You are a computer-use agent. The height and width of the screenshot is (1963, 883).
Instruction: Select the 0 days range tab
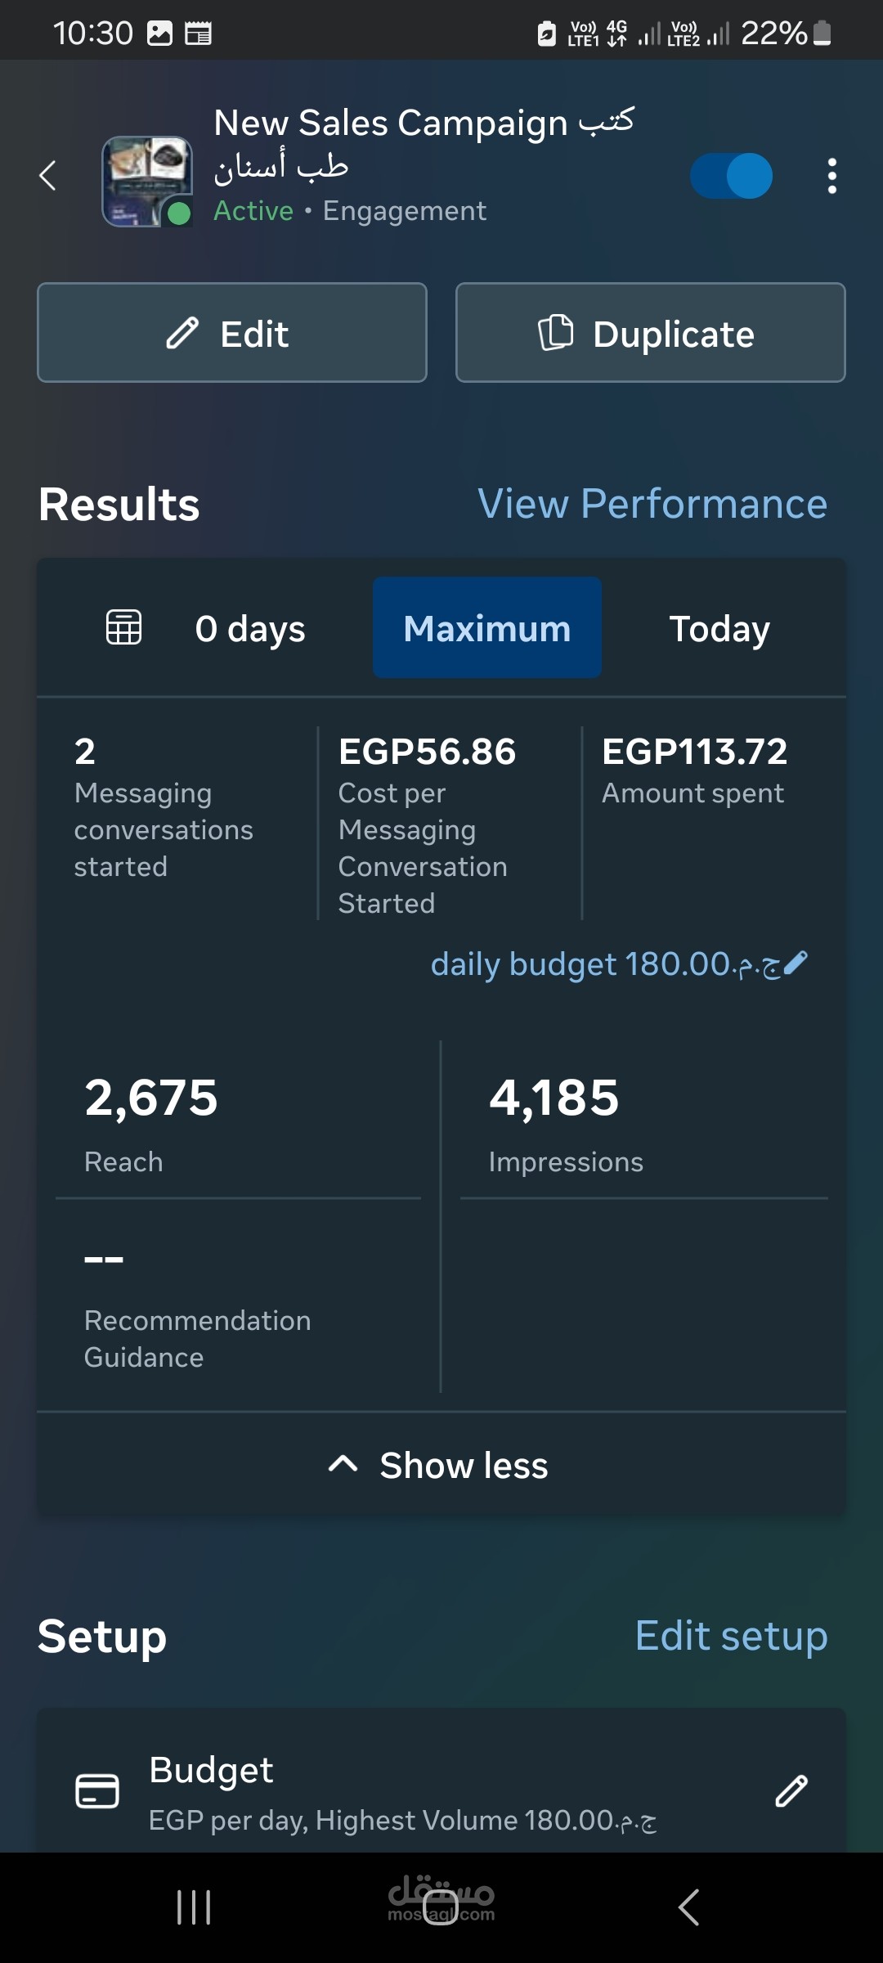(250, 628)
